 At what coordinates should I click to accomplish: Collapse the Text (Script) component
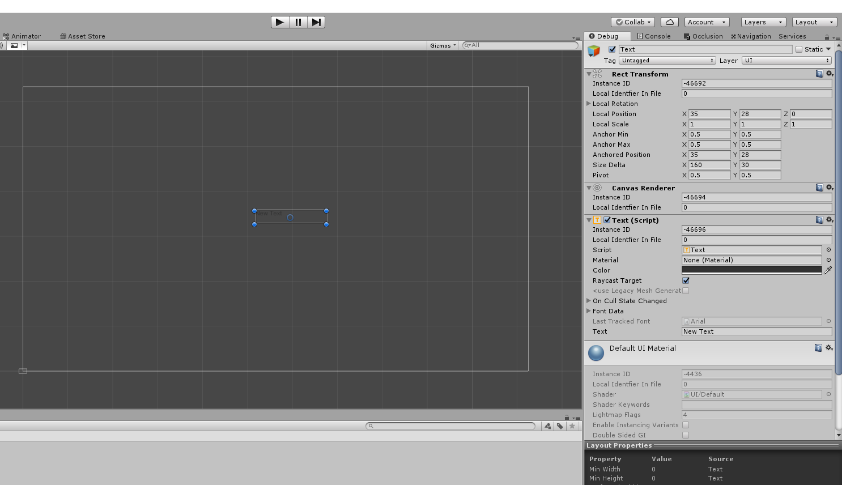tap(589, 220)
